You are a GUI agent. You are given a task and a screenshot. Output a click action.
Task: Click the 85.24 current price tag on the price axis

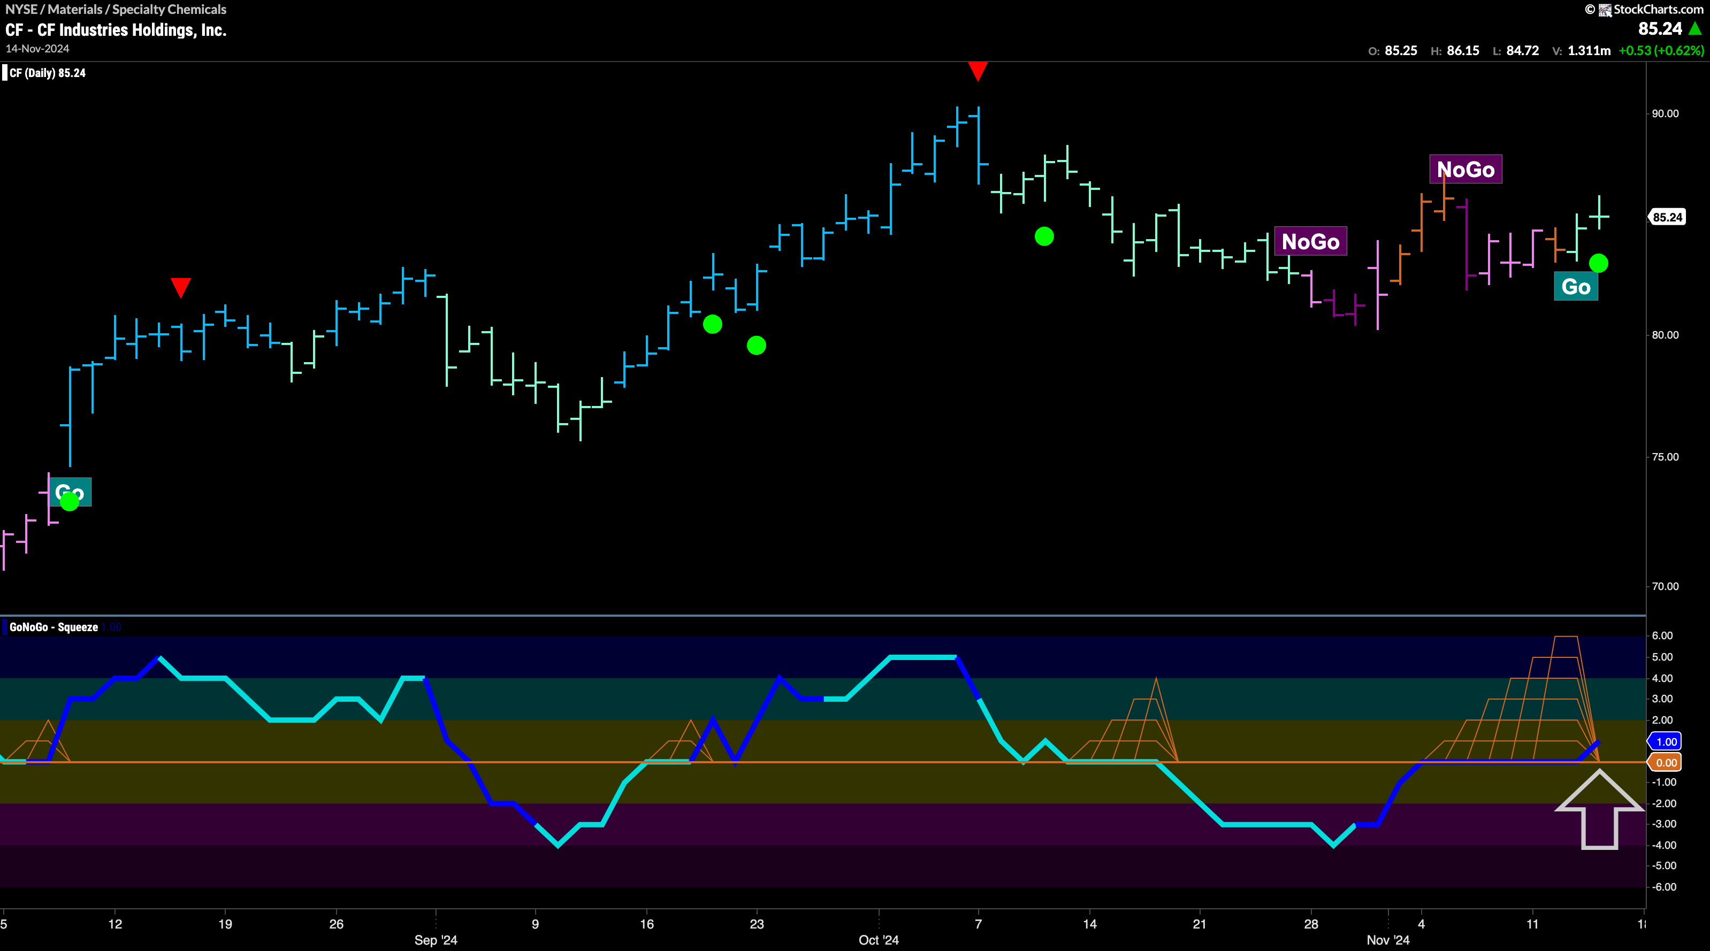point(1667,217)
